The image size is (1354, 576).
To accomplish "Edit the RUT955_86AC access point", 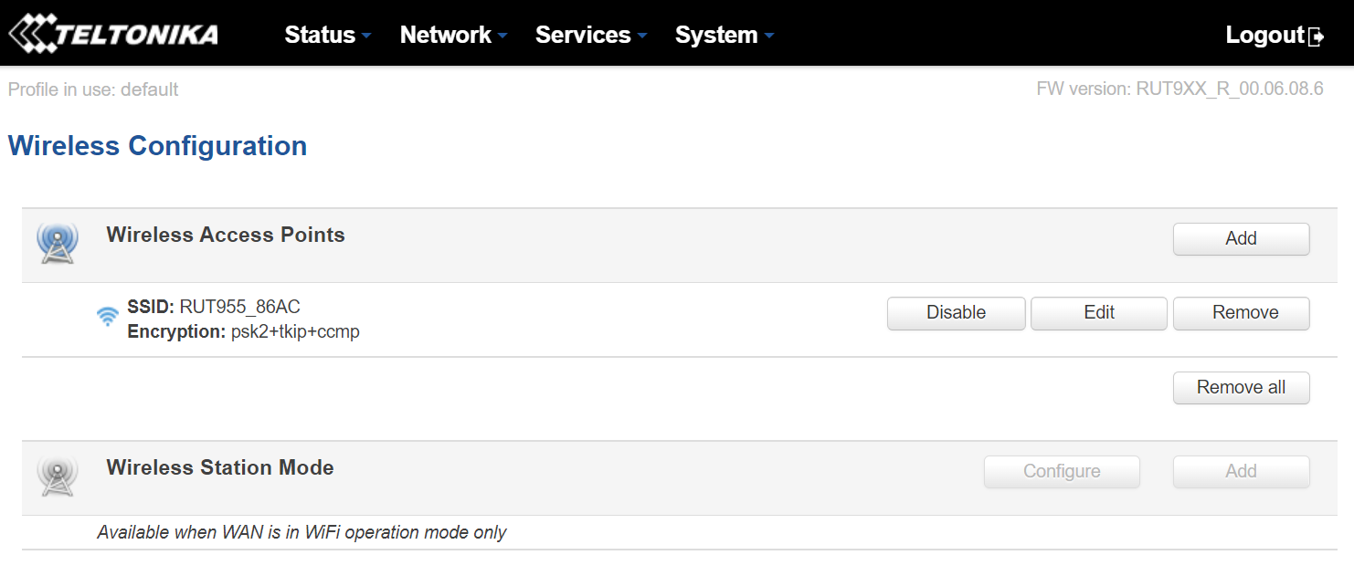I will tap(1099, 313).
